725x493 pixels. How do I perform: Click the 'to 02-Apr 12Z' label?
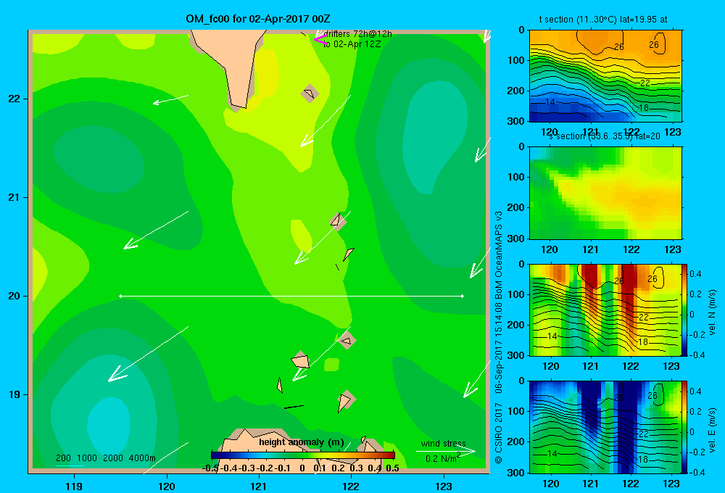[x=352, y=44]
